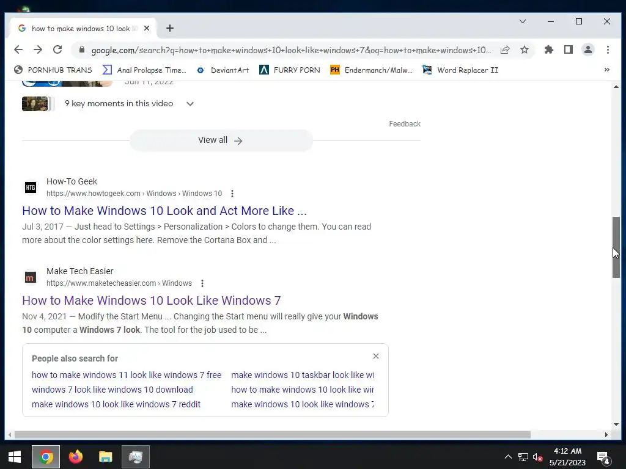Open How to Make Windows 10 Look and Act More Like result
This screenshot has width=626, height=469.
[x=164, y=211]
